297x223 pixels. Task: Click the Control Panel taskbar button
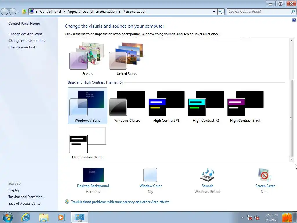tap(79, 217)
